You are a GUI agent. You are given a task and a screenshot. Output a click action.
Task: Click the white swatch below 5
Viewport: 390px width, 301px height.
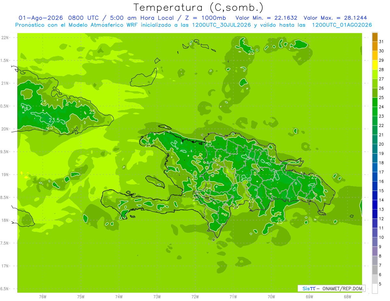375,289
